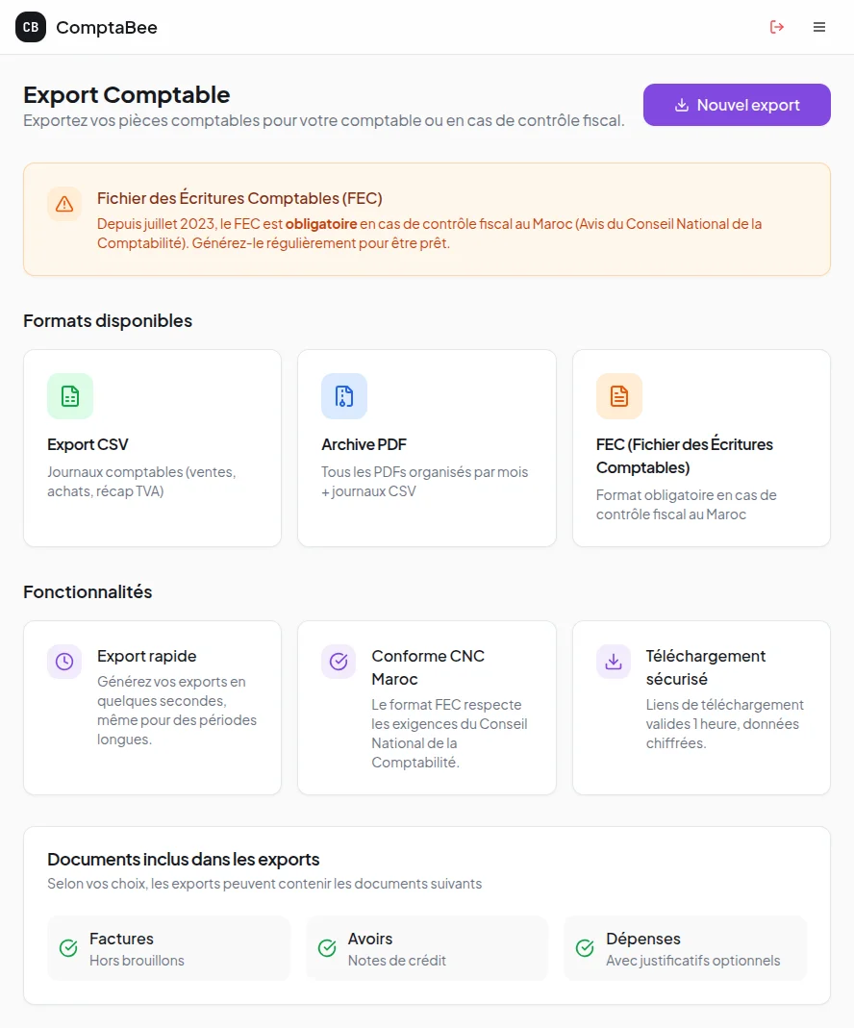Screen dimensions: 854x1028
Task: Click the Nouvel export button
Action: click(737, 105)
